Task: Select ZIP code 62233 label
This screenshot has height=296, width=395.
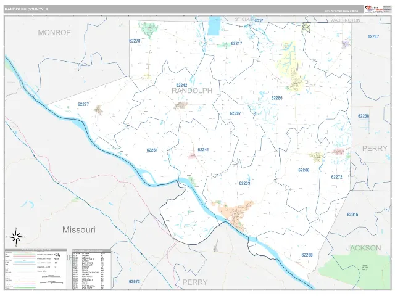Action: pos(244,183)
